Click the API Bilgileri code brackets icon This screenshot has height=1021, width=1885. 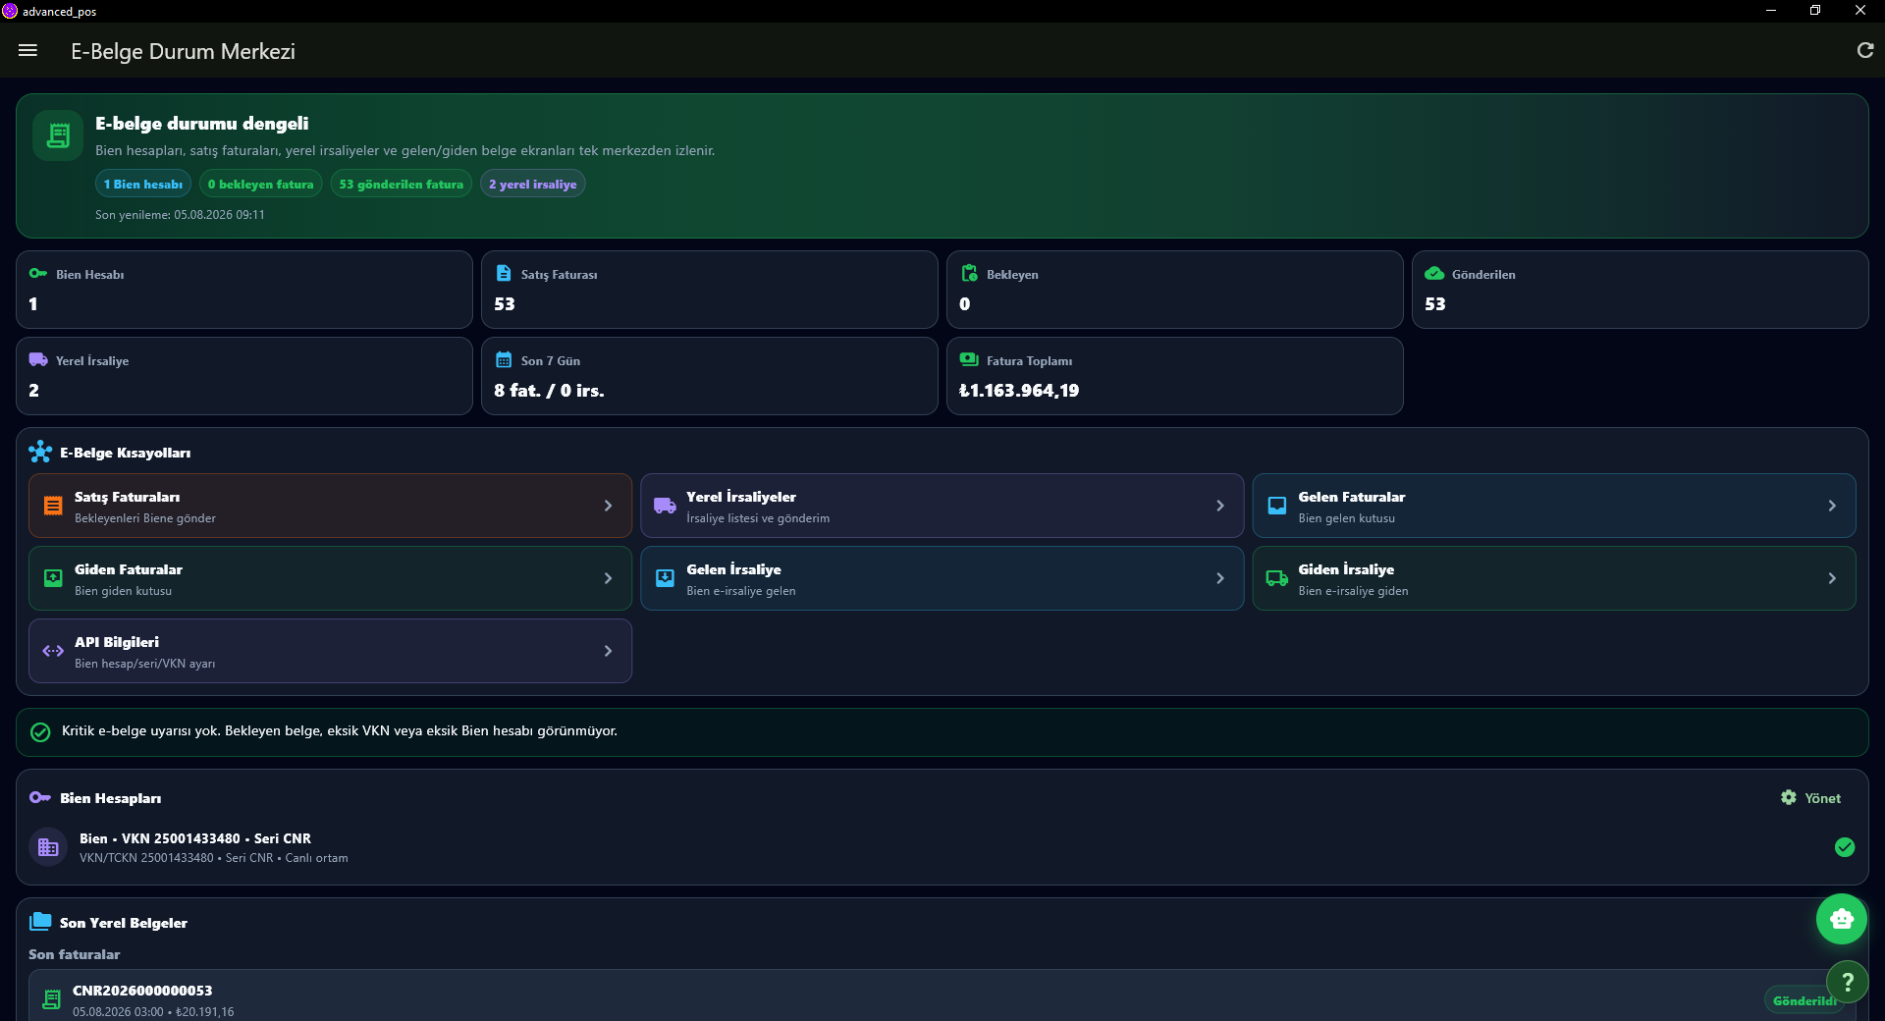[x=53, y=651]
